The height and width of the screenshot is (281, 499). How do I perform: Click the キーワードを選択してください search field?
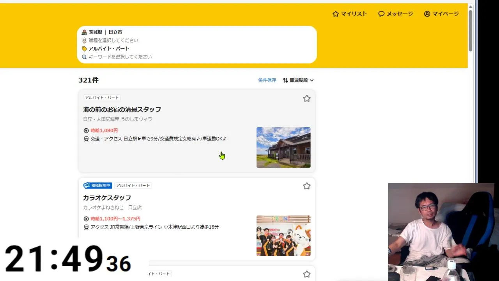[197, 57]
